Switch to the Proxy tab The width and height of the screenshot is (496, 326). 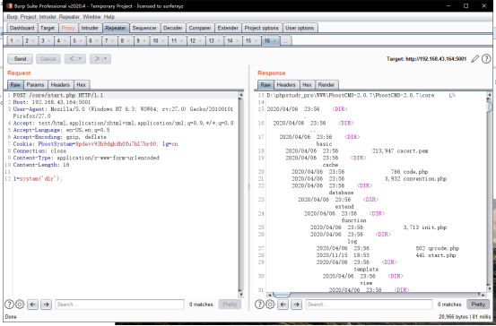tap(68, 28)
